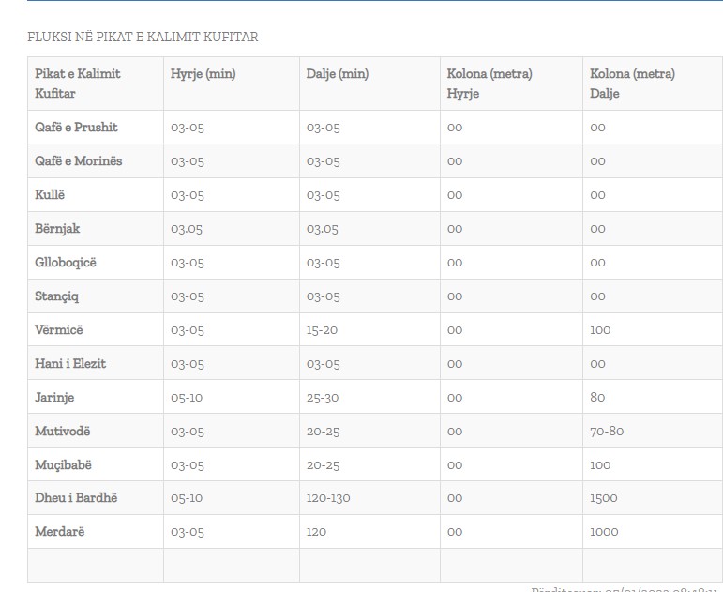723x592 pixels.
Task: Click the Merdarë row label
Action: pyautogui.click(x=60, y=532)
